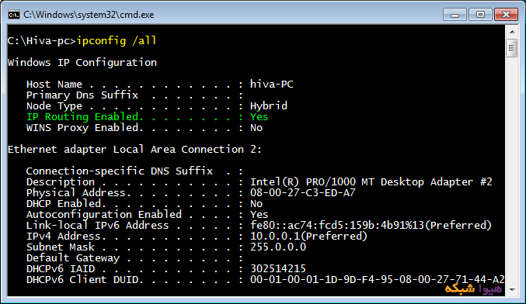Click the scrollbar up arrow

[512, 32]
